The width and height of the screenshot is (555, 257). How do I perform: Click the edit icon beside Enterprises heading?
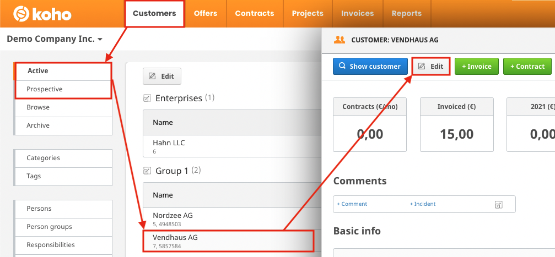click(x=147, y=99)
